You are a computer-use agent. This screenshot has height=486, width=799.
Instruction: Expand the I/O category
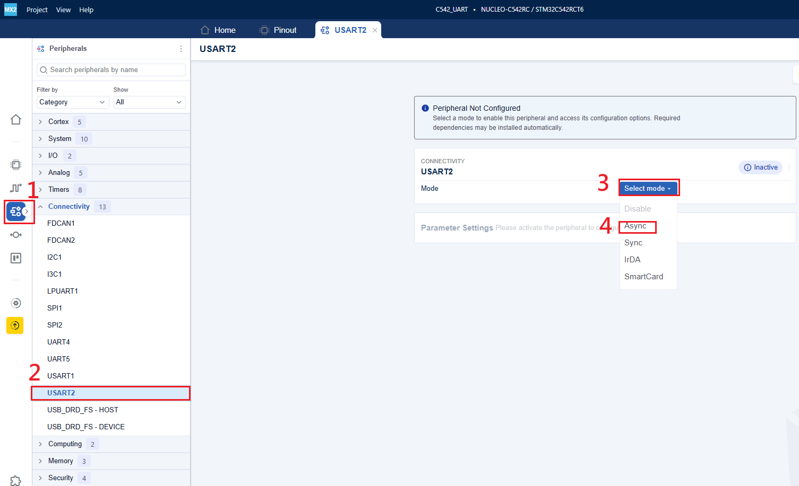point(111,156)
